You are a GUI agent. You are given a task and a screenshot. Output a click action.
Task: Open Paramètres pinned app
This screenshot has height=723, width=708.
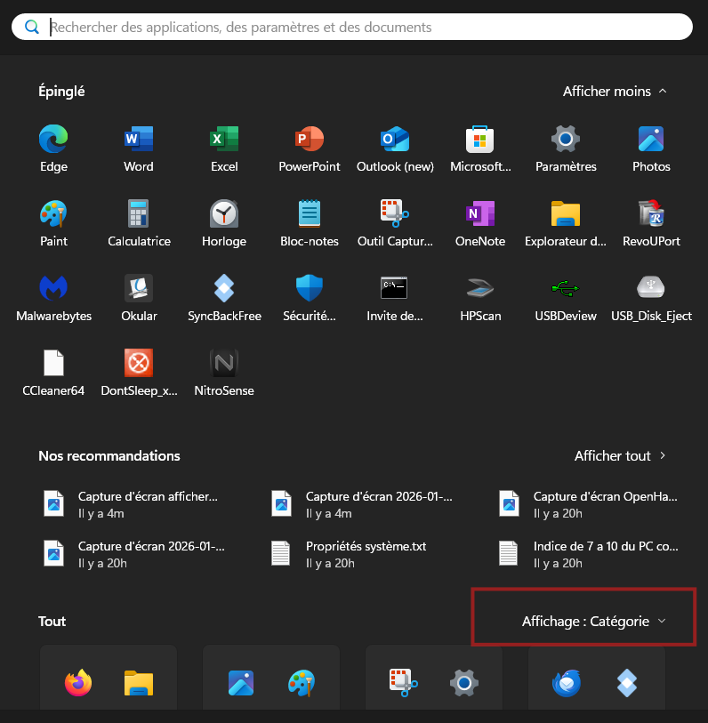[566, 149]
